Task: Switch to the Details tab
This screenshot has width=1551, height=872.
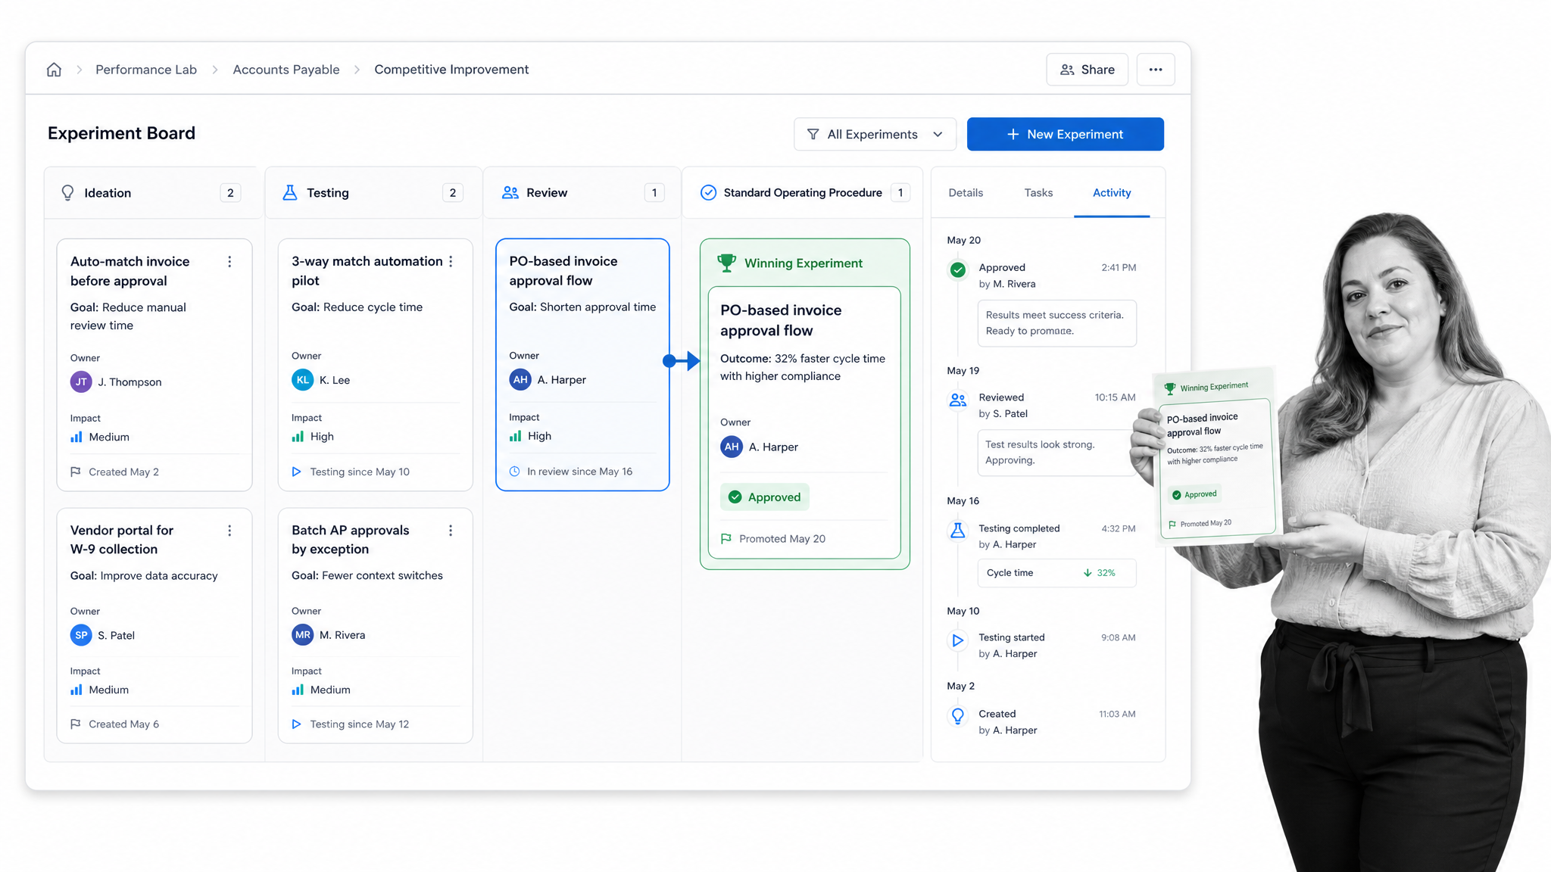Action: click(x=966, y=193)
